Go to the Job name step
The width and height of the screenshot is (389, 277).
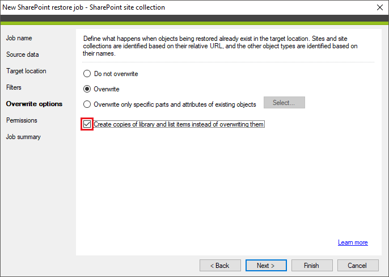click(19, 38)
